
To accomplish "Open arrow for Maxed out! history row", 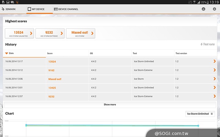I will click(x=214, y=79).
